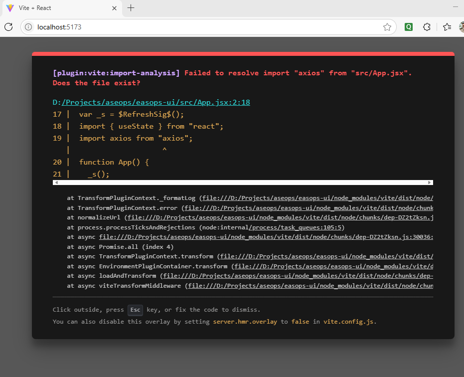The width and height of the screenshot is (464, 377).
Task: Open the green Q extension
Action: tap(409, 27)
